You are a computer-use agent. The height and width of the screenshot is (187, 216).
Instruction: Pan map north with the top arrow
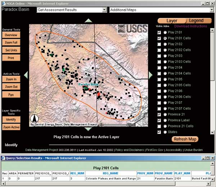[x=88, y=21]
